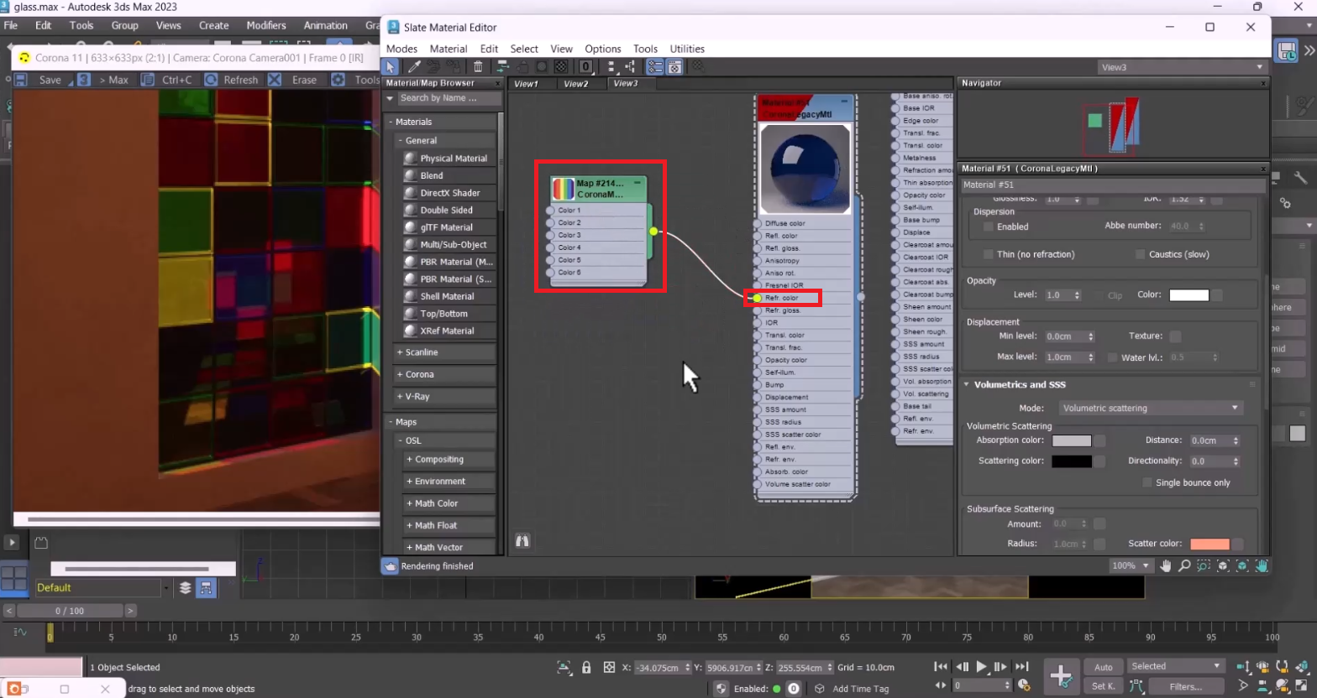Expand the Scanline materials group

point(422,352)
